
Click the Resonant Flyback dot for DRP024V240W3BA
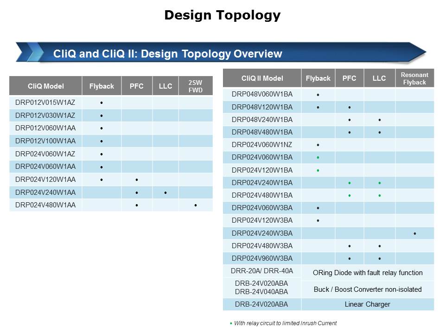click(414, 233)
